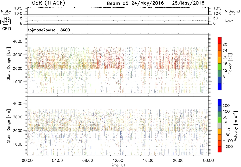The image size is (241, 167).
Task: Click the "4000" tick of the power panel
Action: click(18, 41)
